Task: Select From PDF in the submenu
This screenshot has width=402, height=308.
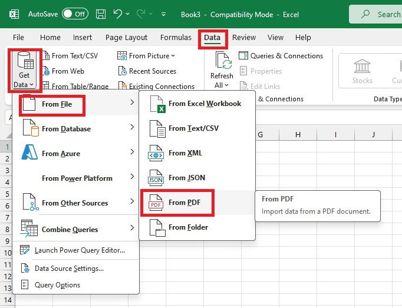Action: 197,203
